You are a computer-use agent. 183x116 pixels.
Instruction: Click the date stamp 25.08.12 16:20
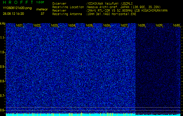pyautogui.click(x=13, y=14)
